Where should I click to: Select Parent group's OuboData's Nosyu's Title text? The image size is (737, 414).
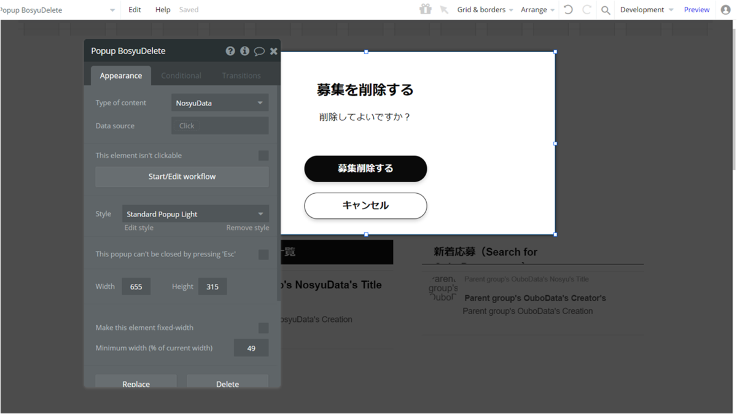click(526, 279)
